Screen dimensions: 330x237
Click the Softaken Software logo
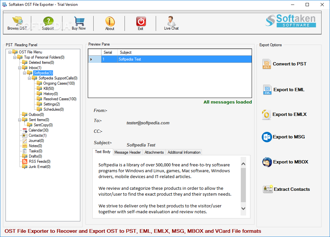point(291,21)
